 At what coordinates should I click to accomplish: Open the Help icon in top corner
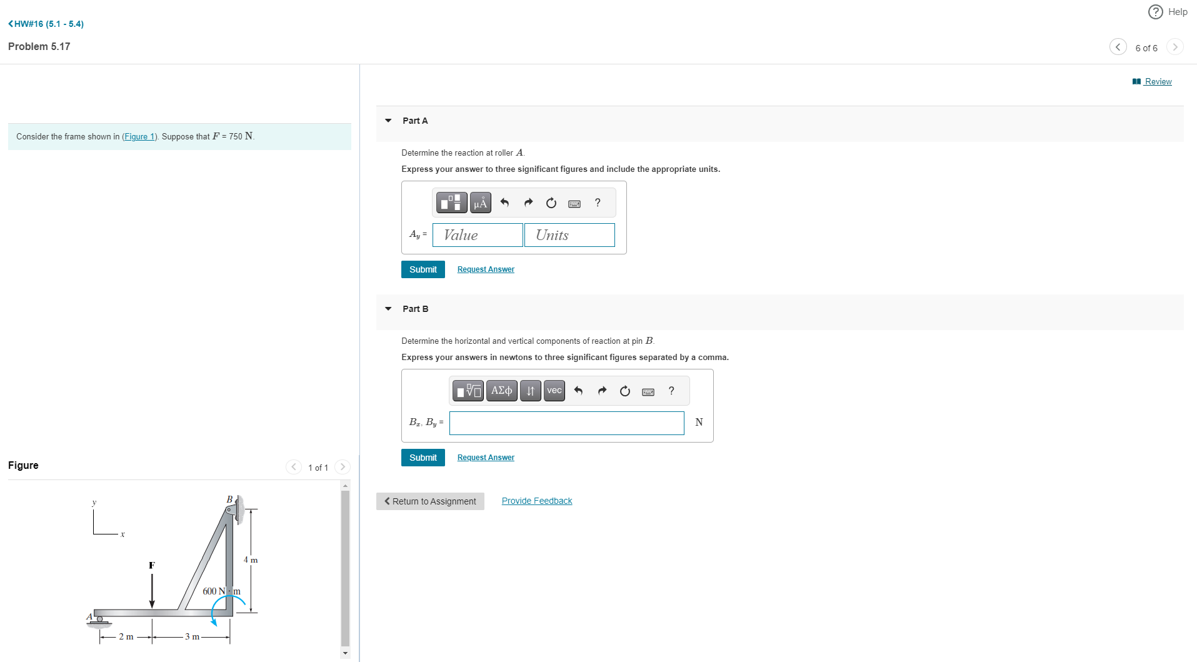[1156, 12]
